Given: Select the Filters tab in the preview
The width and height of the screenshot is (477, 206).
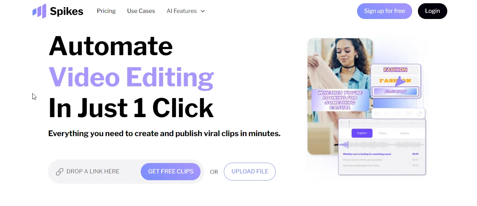Looking at the screenshot, I should click(x=383, y=133).
